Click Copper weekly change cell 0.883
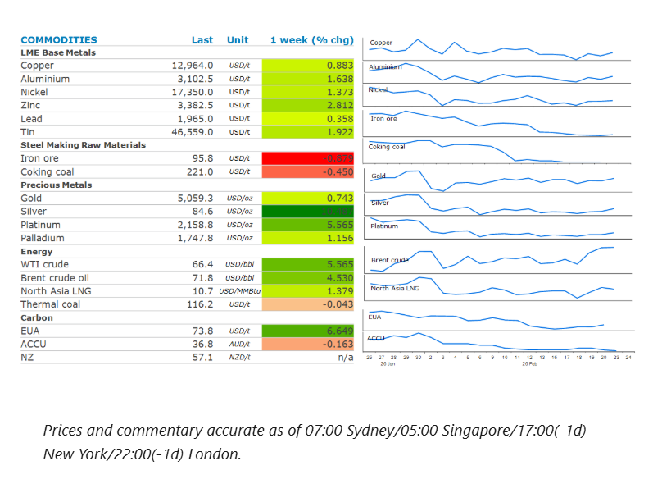Viewport: 653px width, 493px height. click(x=308, y=66)
